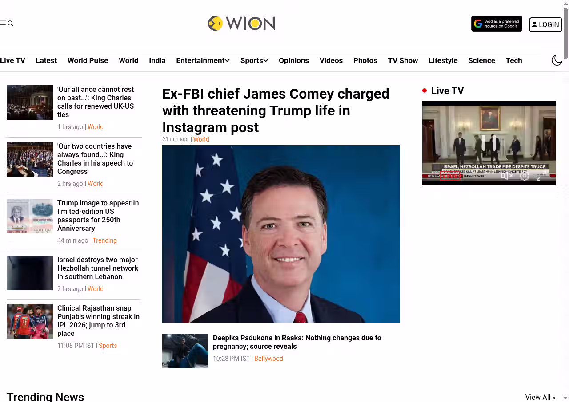Image resolution: width=569 pixels, height=402 pixels.
Task: Unmute the Live TV player audio
Action: click(x=507, y=176)
